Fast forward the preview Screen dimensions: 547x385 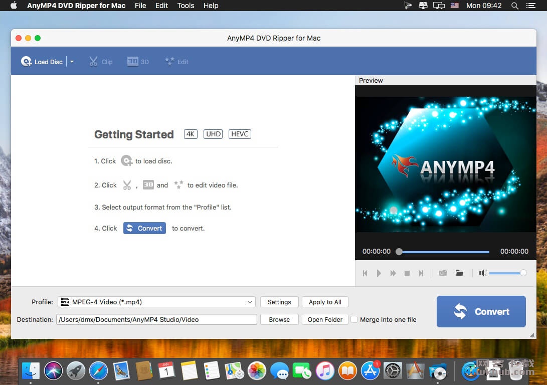click(393, 273)
